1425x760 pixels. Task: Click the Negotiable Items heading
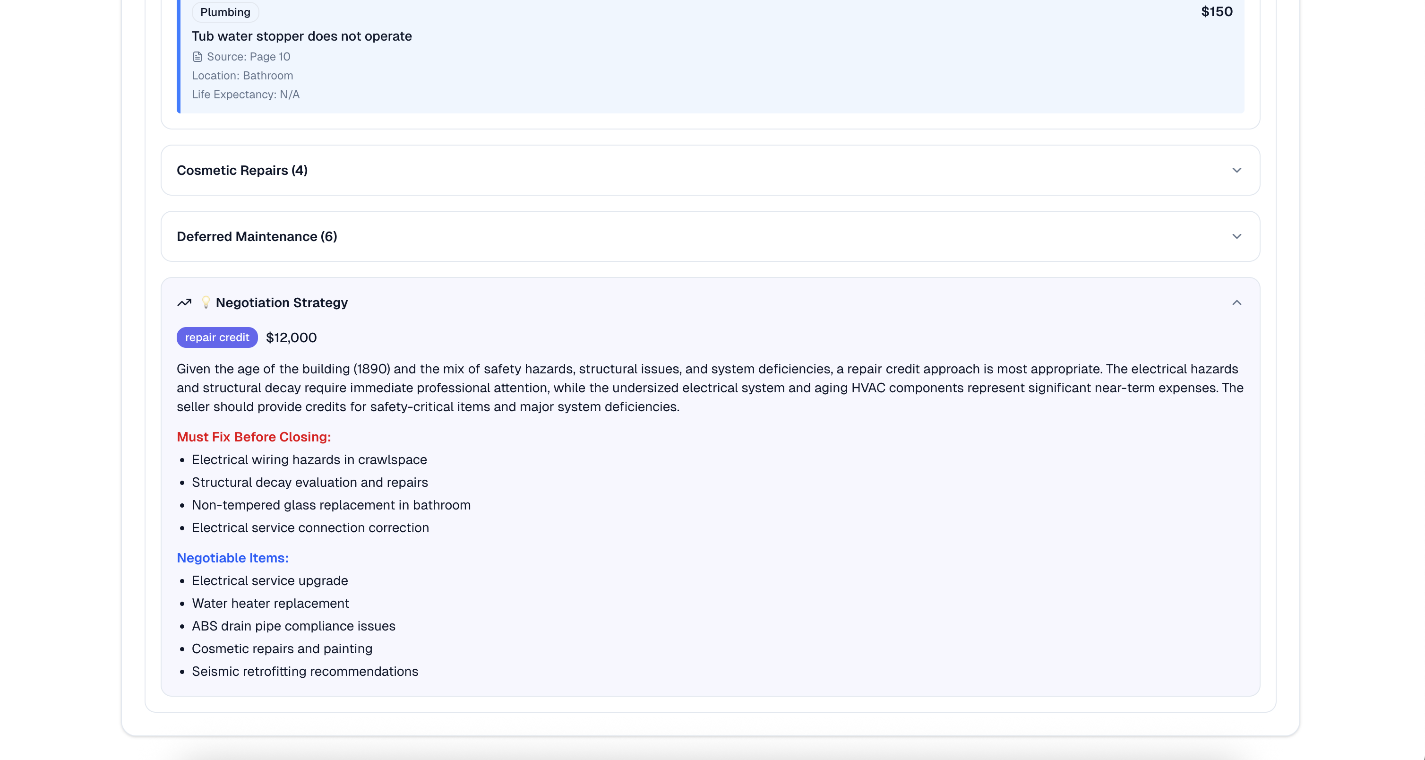(x=232, y=557)
